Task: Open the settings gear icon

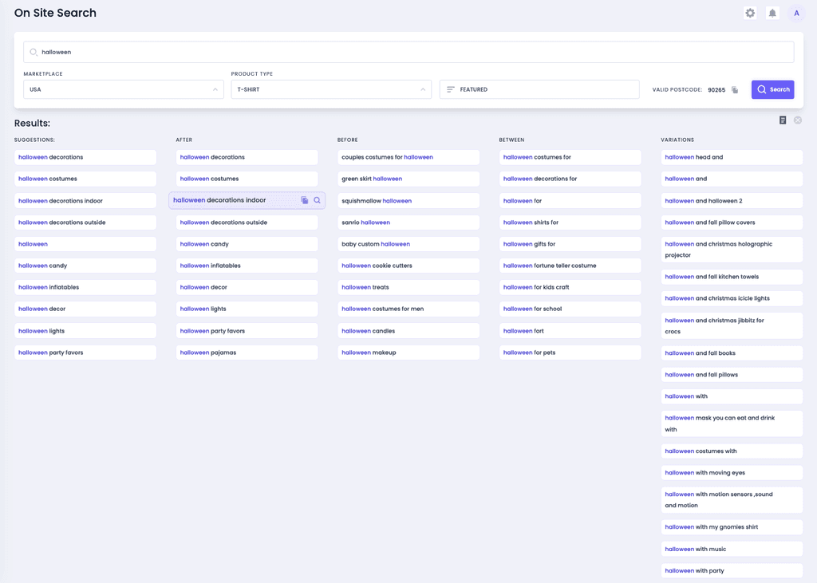Action: pos(749,13)
